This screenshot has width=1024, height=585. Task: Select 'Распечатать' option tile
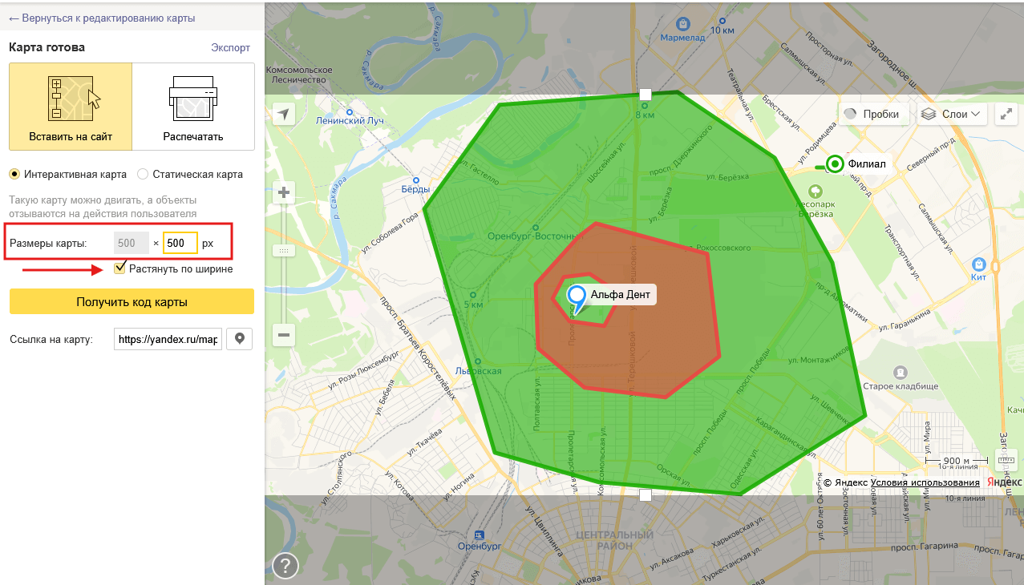[193, 107]
